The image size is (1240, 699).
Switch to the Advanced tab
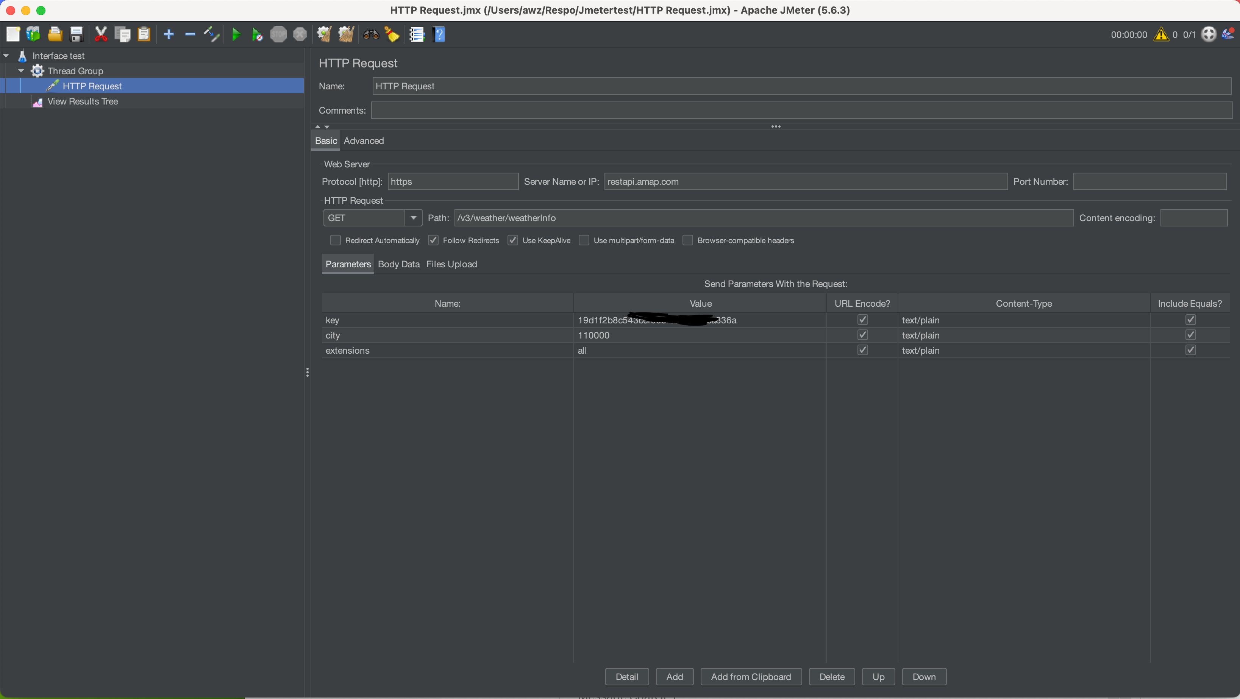pos(364,140)
